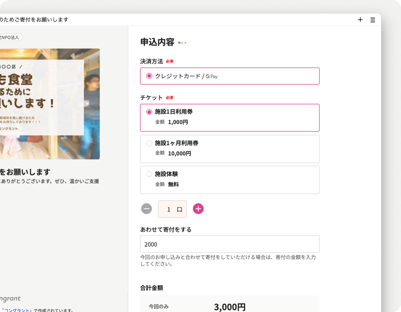Click the donation help text below input
This screenshot has width=401, height=312.
click(x=228, y=261)
